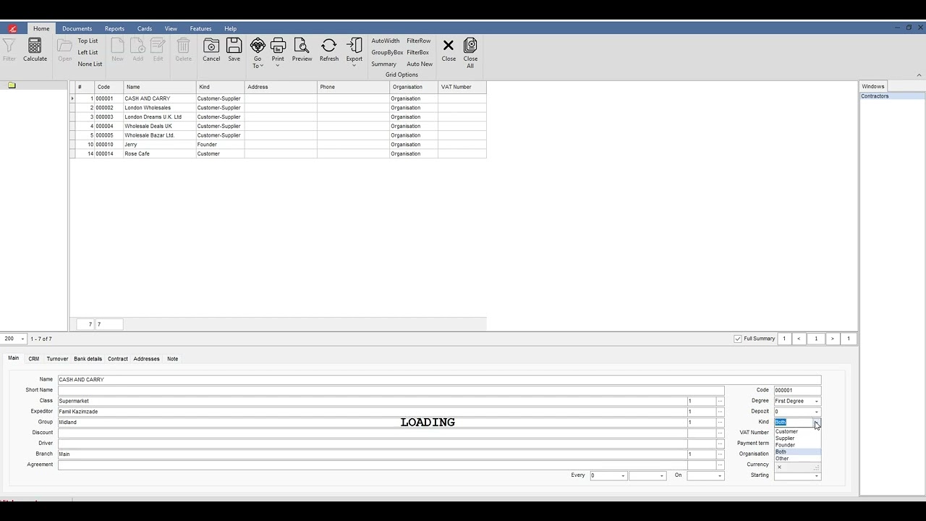Click the Auto New option
The height and width of the screenshot is (521, 926).
click(x=420, y=64)
